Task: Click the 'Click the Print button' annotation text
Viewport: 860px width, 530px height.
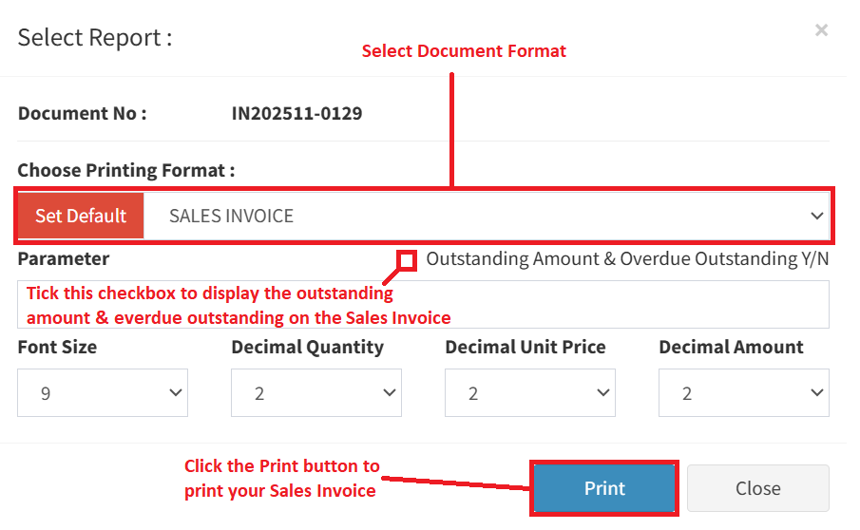Action: [x=282, y=466]
